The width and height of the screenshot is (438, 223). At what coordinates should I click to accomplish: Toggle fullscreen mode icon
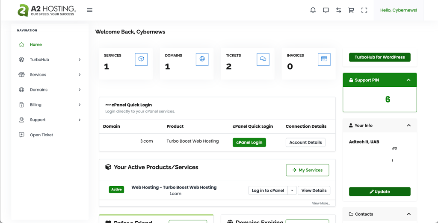(x=364, y=10)
